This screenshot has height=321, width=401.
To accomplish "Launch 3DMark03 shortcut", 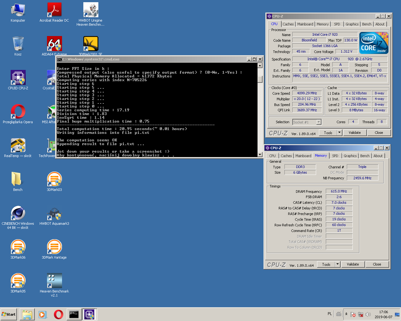I will point(54,182).
